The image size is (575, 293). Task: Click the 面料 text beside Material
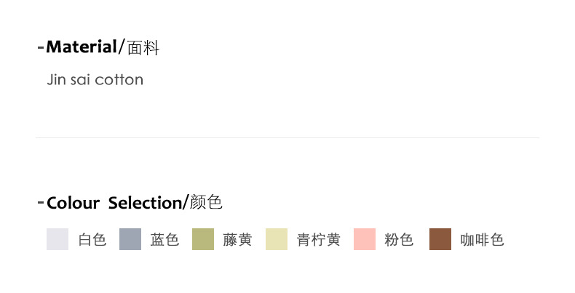tap(143, 49)
